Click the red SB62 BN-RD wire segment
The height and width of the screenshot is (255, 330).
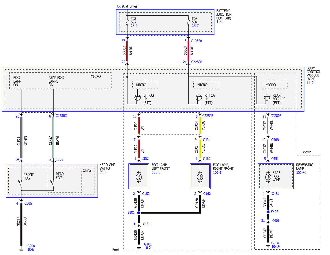click(x=127, y=51)
